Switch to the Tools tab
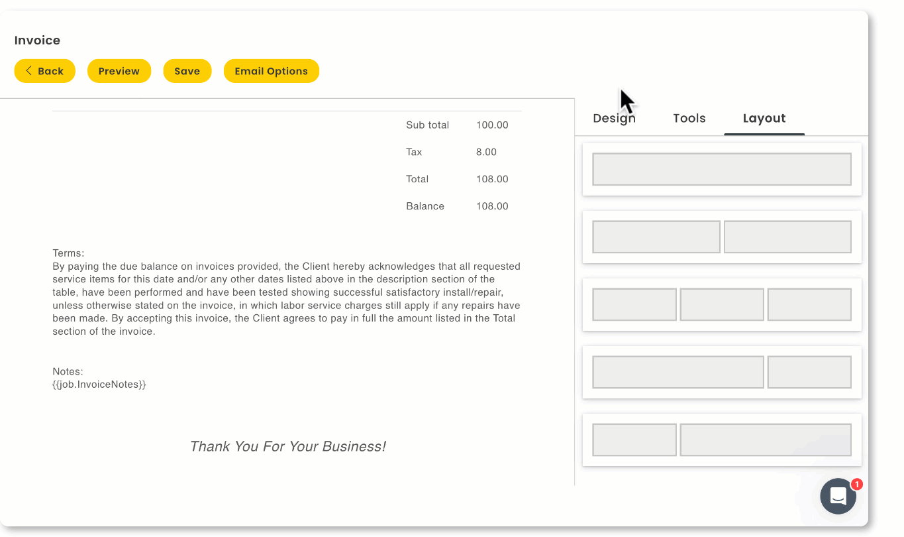Image resolution: width=904 pixels, height=537 pixels. coord(689,119)
